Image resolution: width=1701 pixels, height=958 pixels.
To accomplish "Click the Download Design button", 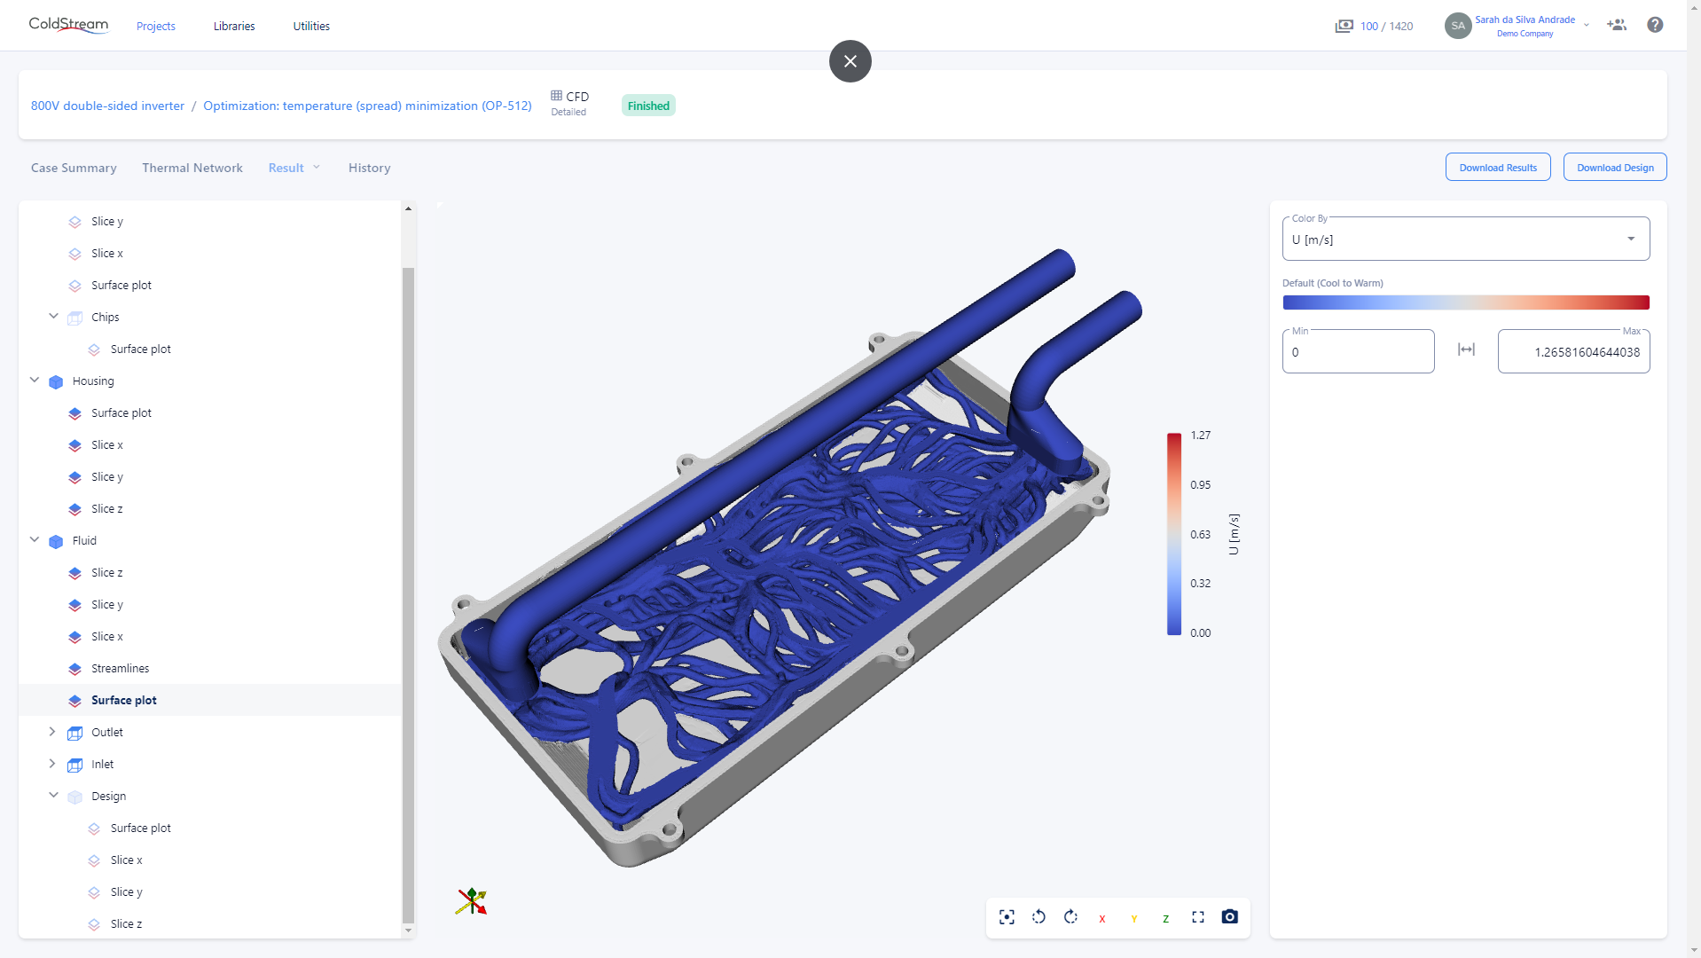I will coord(1615,168).
